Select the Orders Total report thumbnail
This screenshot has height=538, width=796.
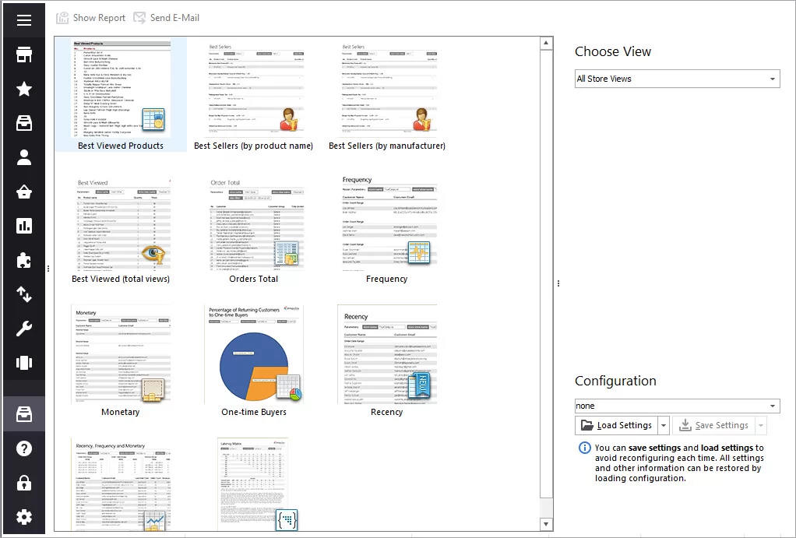(x=253, y=230)
